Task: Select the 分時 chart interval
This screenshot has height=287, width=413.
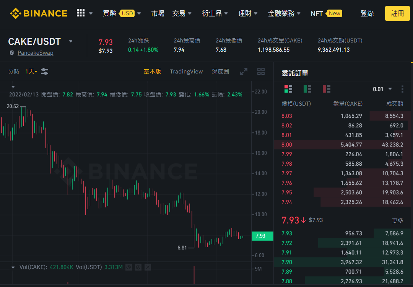Action: [x=14, y=72]
